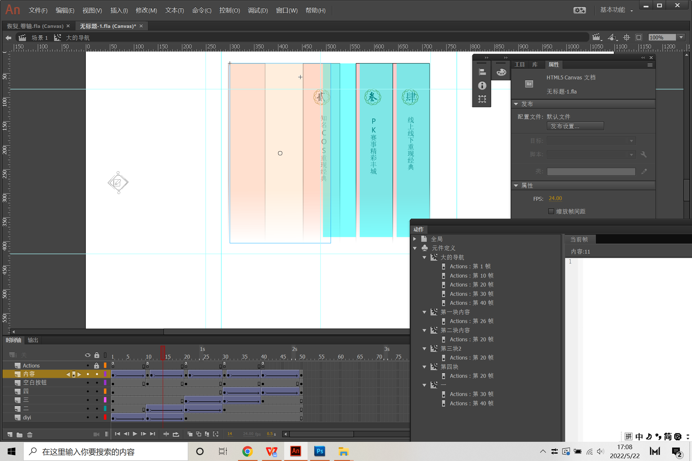
Task: Click the wrench icon beside script field
Action: click(644, 155)
